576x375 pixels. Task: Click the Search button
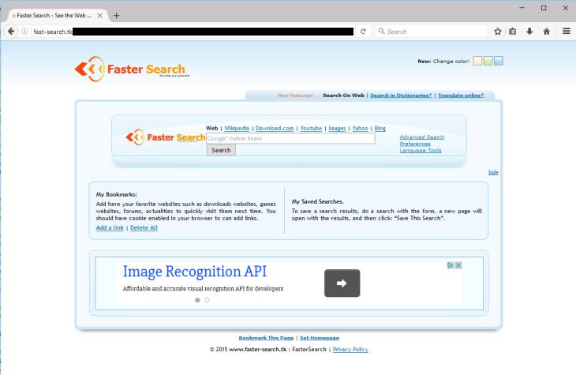[x=221, y=150]
